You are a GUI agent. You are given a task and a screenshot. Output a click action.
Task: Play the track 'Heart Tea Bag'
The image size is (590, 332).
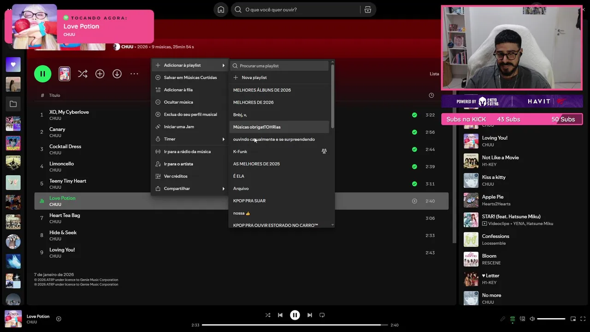coord(241,218)
